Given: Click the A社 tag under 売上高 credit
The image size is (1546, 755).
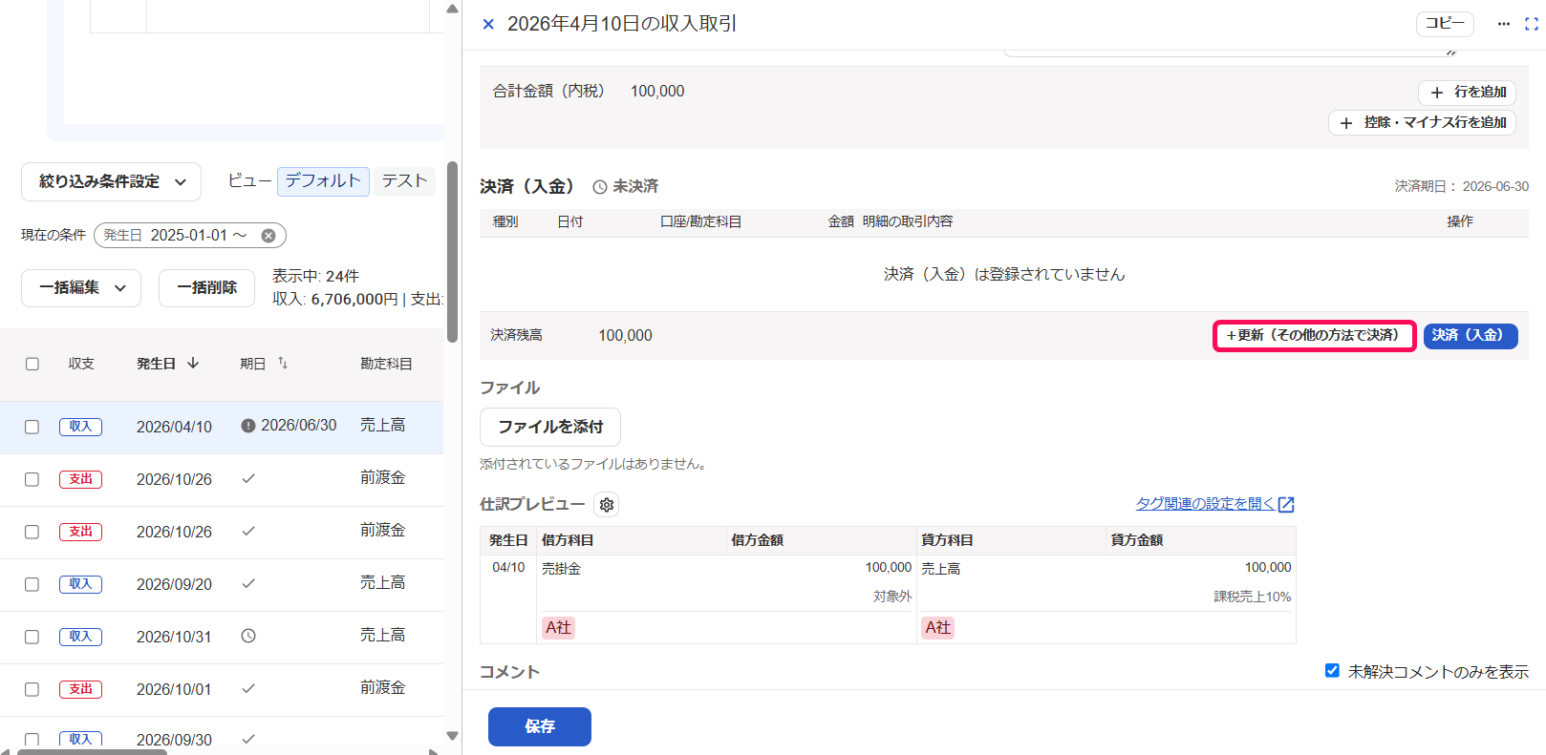Looking at the screenshot, I should coord(938,628).
